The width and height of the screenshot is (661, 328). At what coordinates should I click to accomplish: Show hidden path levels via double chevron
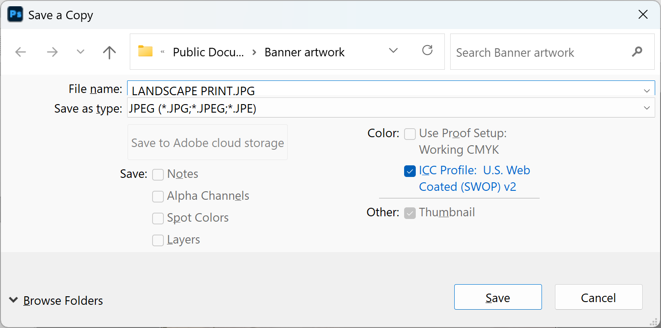(x=162, y=52)
